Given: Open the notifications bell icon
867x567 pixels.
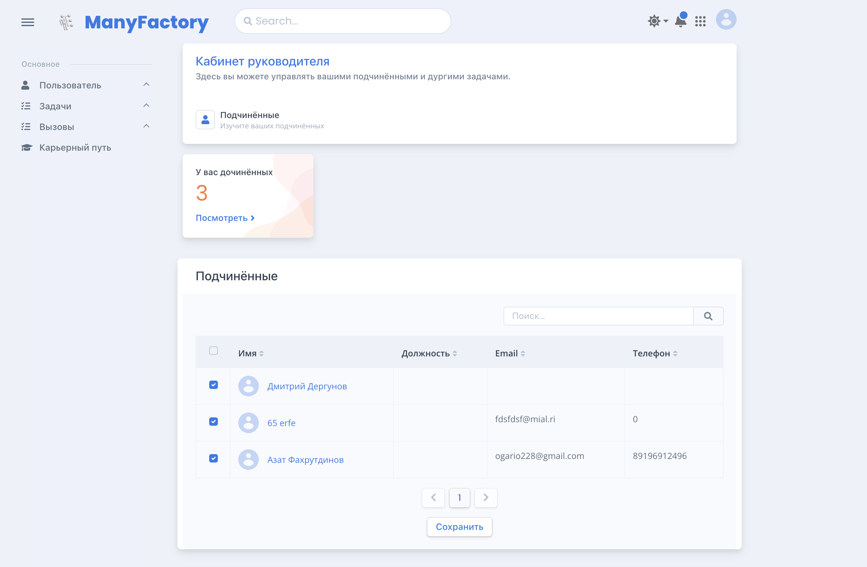Looking at the screenshot, I should tap(680, 21).
